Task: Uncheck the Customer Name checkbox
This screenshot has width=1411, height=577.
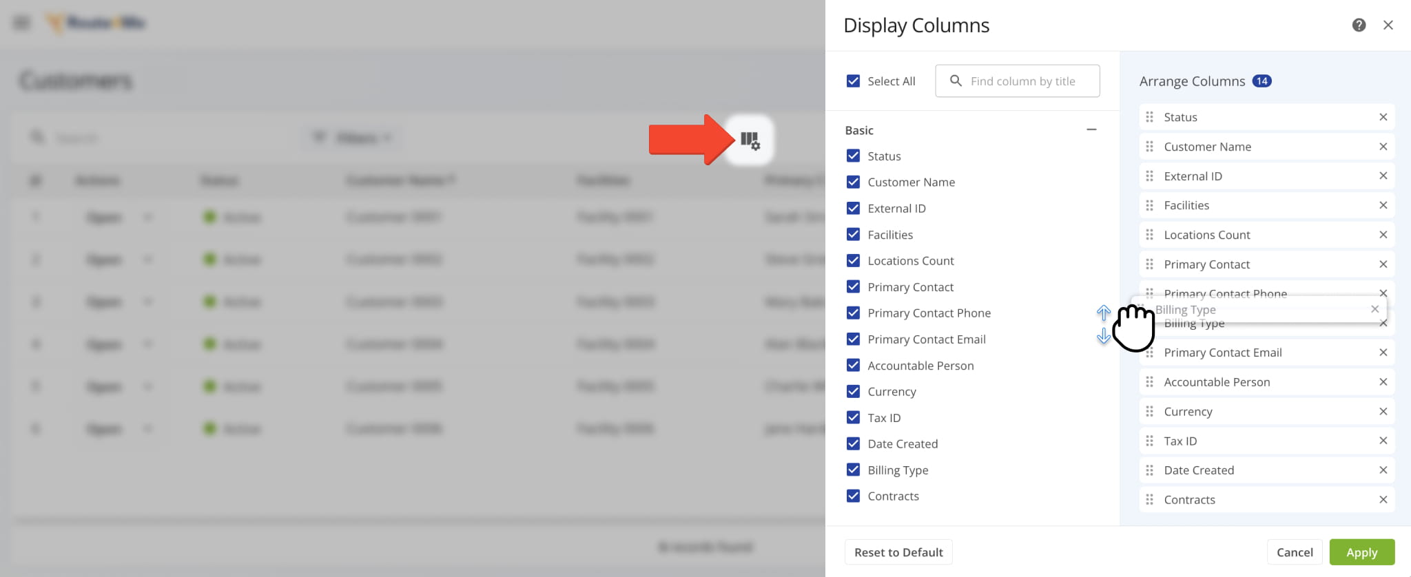Action: 853,182
